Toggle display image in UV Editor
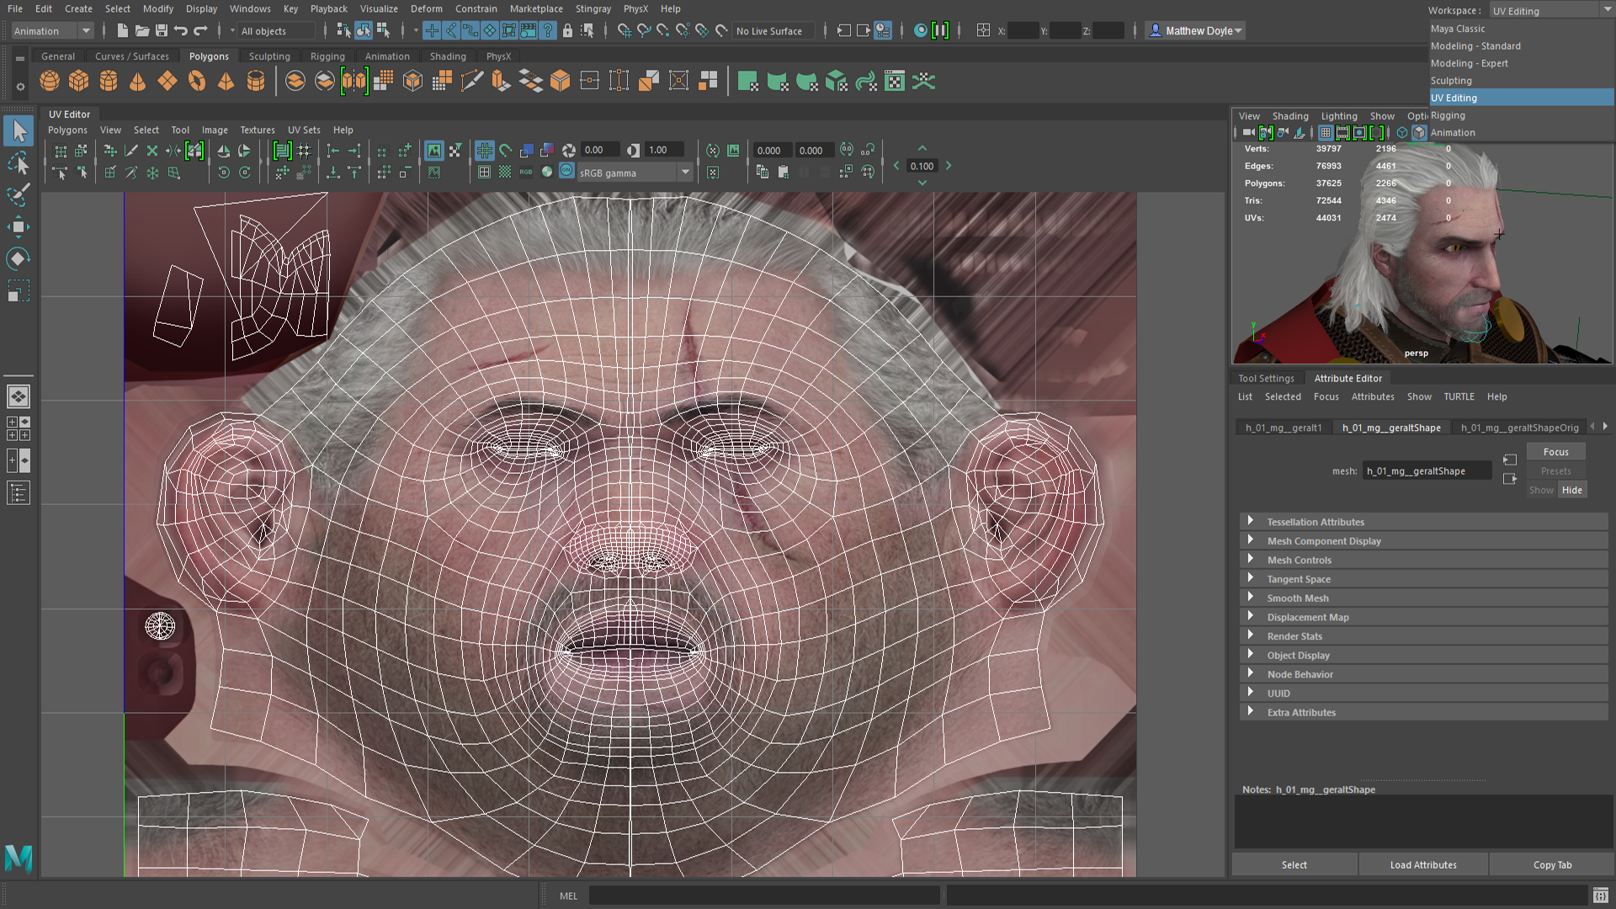 (x=433, y=151)
